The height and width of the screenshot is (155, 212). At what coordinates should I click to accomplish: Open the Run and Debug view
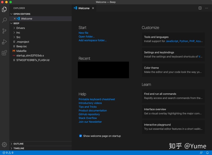point(4,42)
